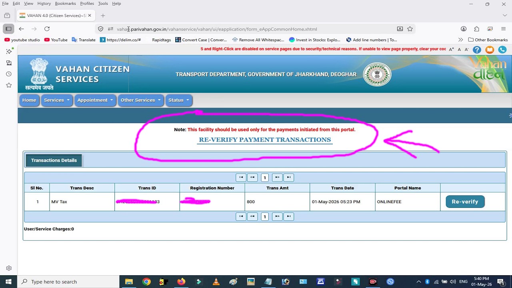Go to first page in top paginator
This screenshot has height=288, width=512.
click(241, 177)
